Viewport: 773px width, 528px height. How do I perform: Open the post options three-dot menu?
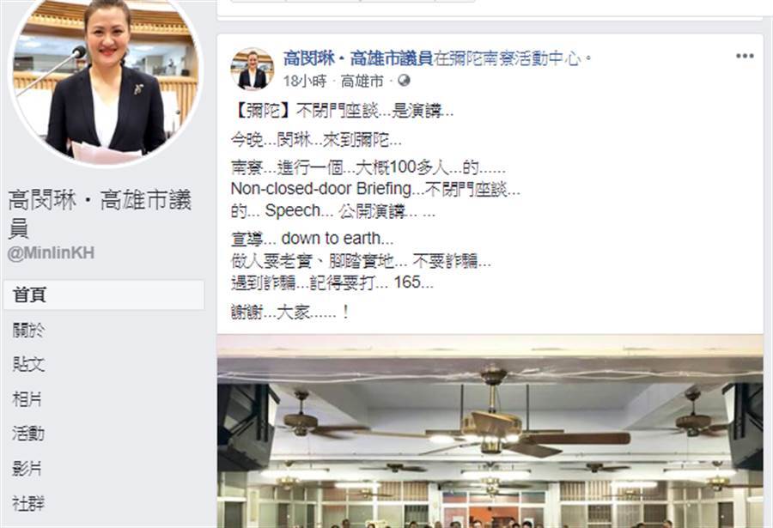(x=745, y=56)
